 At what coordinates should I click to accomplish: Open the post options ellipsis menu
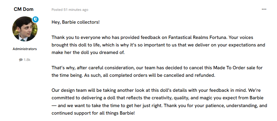(x=264, y=9)
